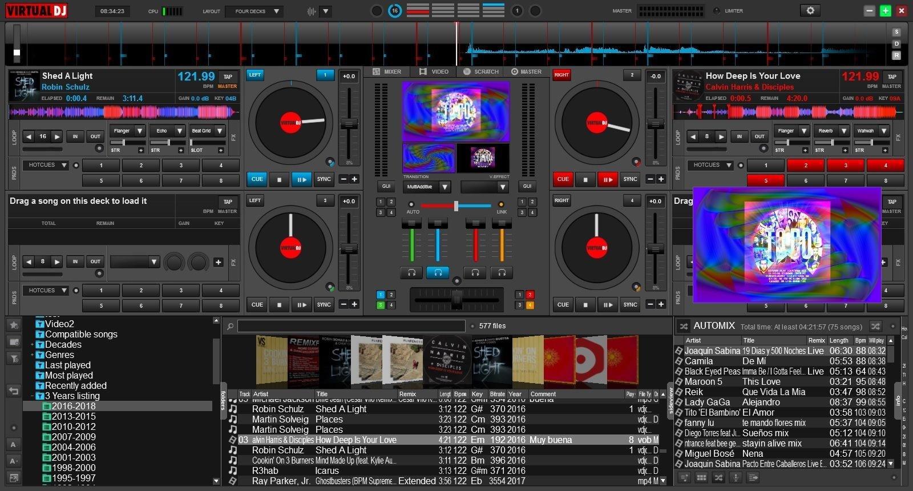913x491 pixels.
Task: Open the settings gear in top bar
Action: [x=810, y=10]
